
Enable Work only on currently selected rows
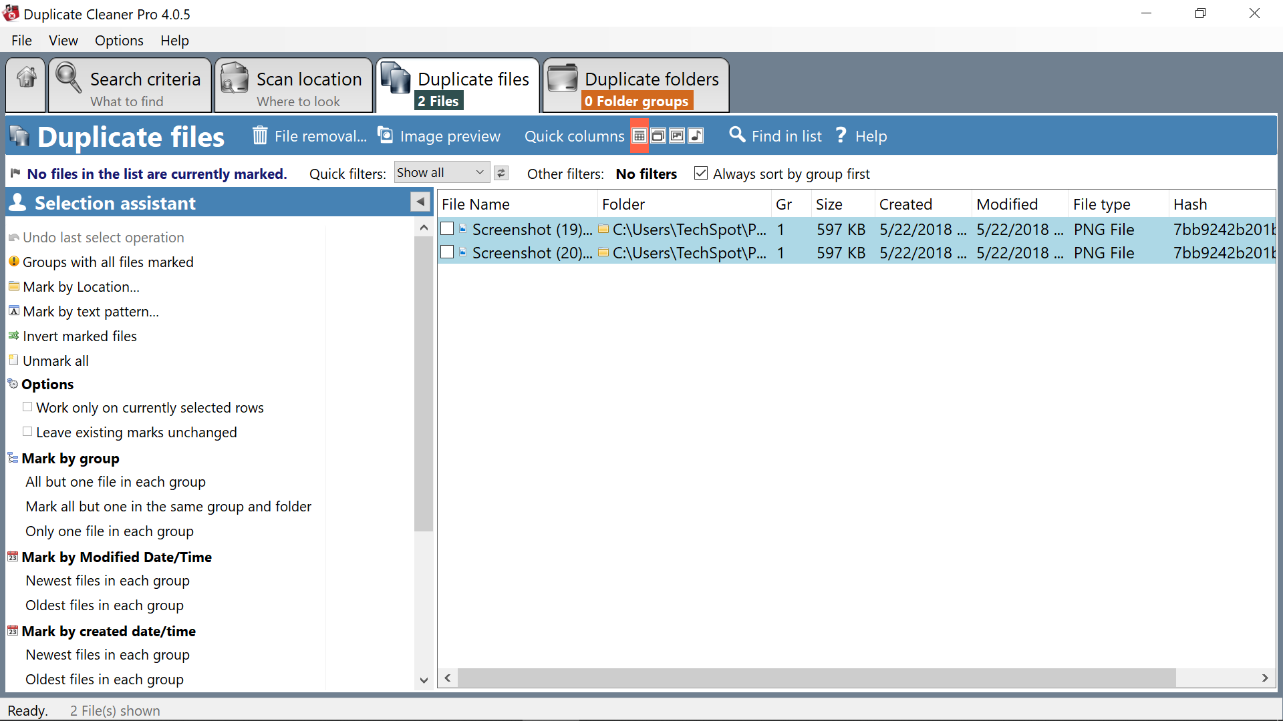28,407
